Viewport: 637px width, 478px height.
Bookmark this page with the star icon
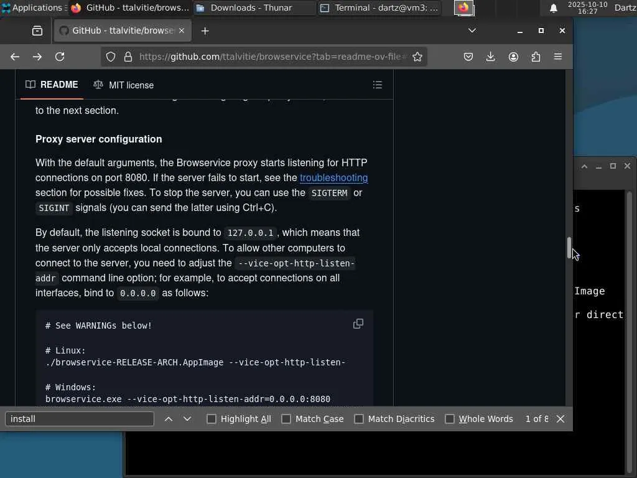(417, 57)
